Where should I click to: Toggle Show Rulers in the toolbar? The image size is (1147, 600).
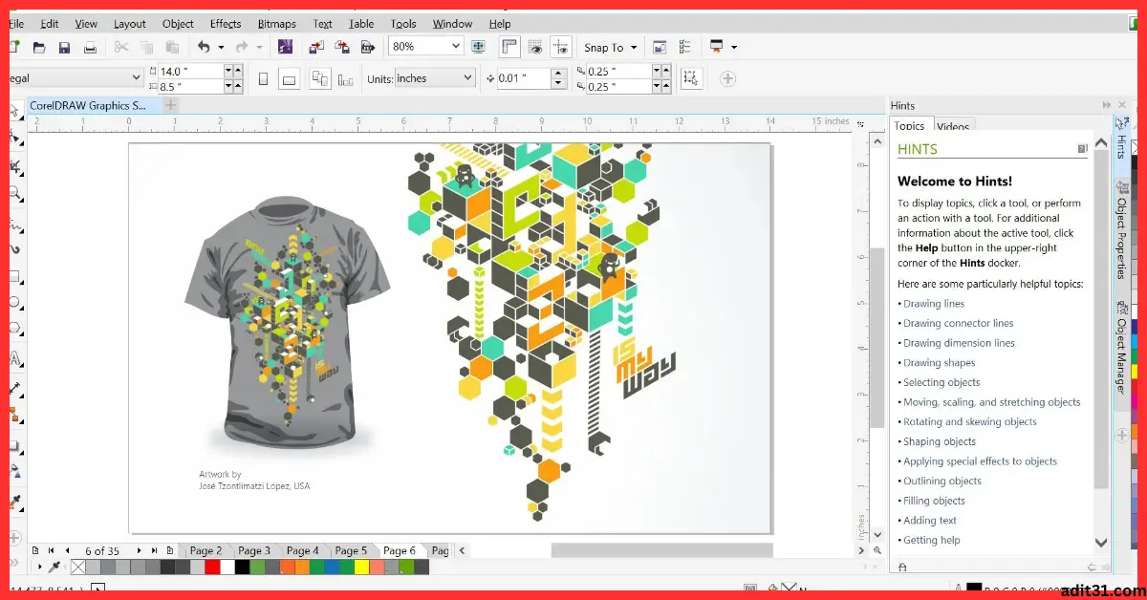[509, 47]
